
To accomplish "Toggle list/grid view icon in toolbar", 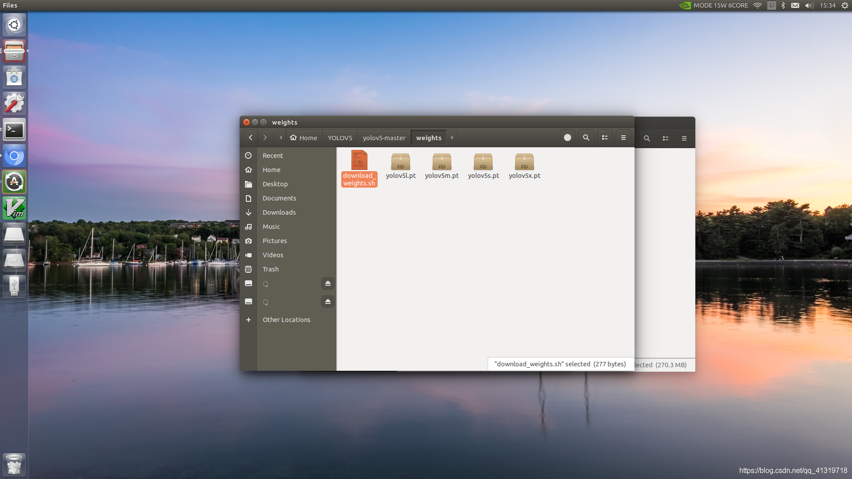I will (604, 137).
